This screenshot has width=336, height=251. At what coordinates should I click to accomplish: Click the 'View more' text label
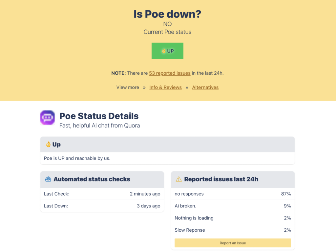coord(128,87)
